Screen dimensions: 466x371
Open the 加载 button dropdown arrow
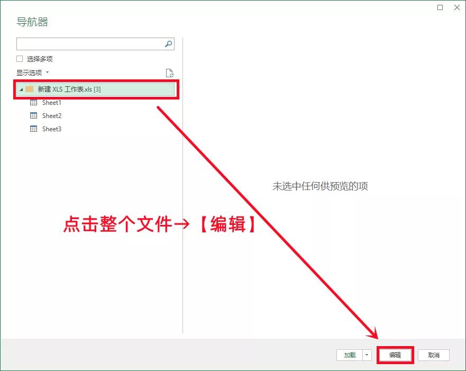[x=367, y=355]
